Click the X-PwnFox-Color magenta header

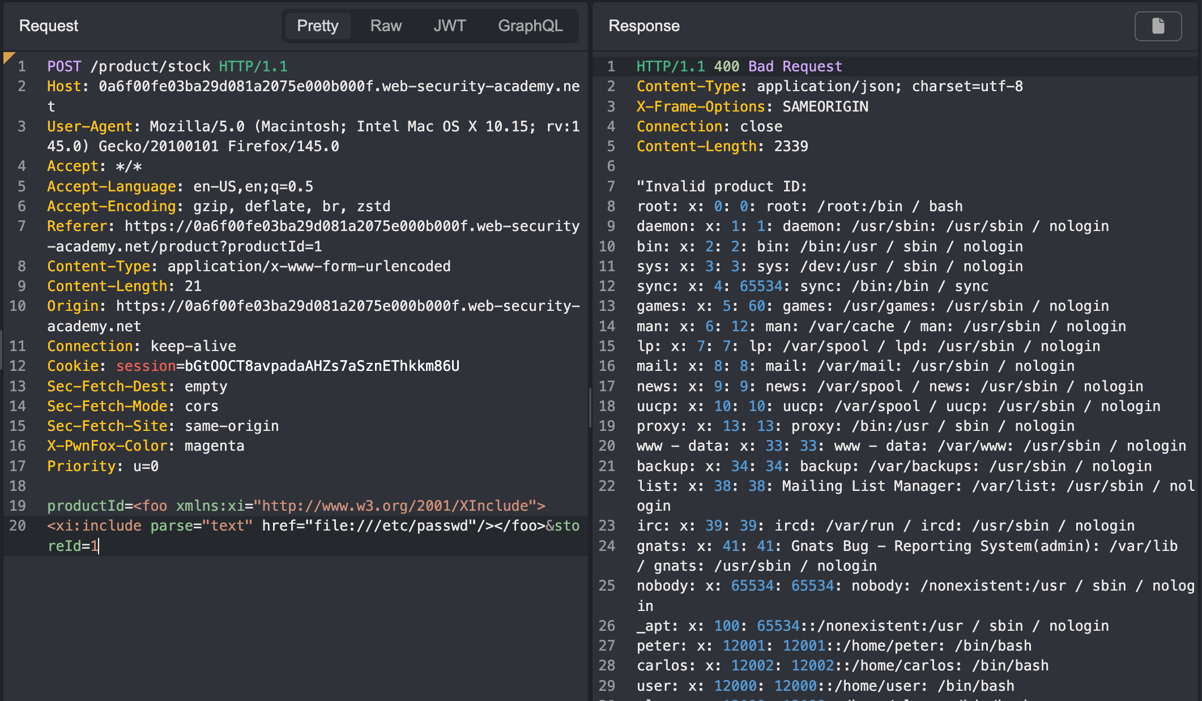(x=146, y=446)
